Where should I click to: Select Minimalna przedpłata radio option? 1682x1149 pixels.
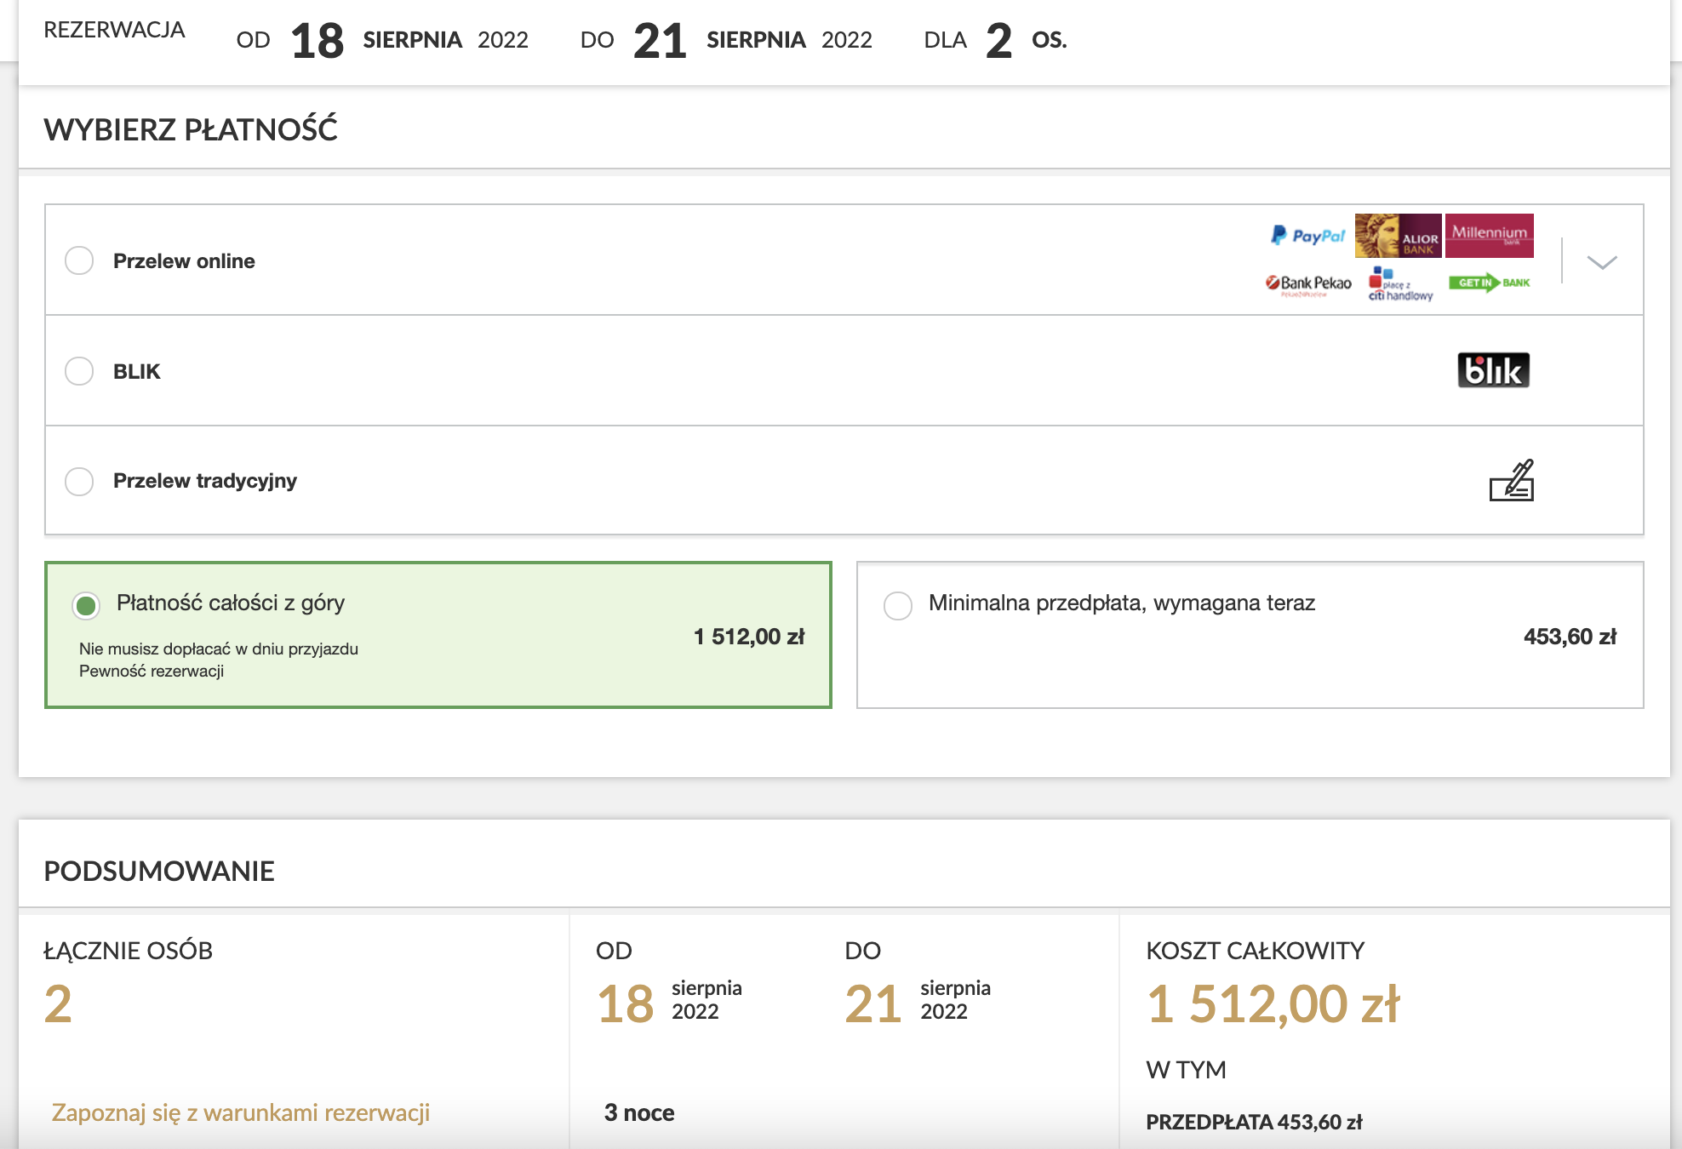pos(897,605)
